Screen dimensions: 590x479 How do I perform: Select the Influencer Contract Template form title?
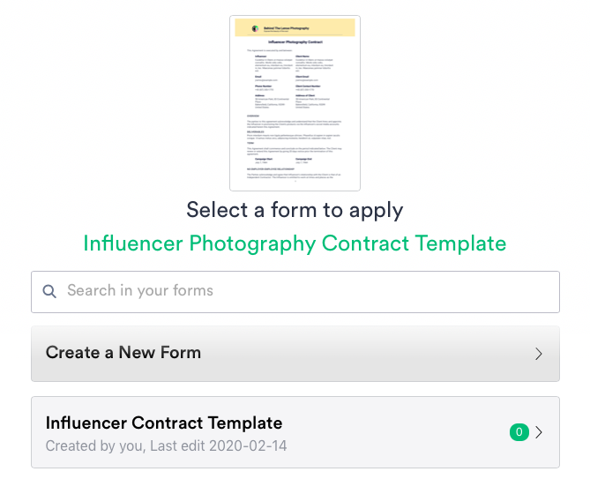click(164, 423)
